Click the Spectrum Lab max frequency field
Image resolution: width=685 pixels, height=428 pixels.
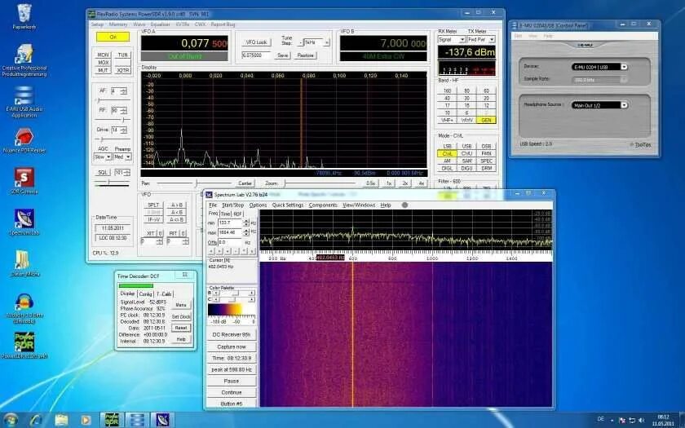[x=230, y=232]
